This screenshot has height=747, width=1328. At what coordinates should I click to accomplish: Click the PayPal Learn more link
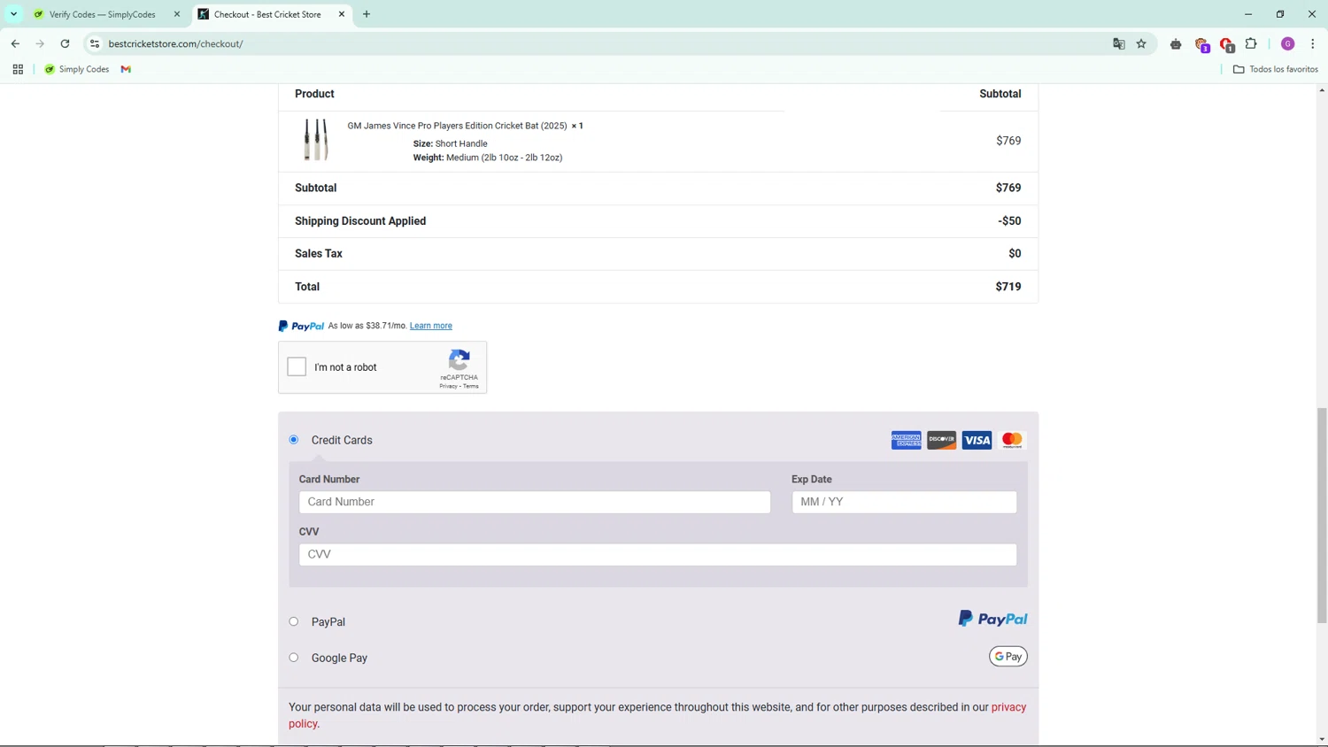430,326
